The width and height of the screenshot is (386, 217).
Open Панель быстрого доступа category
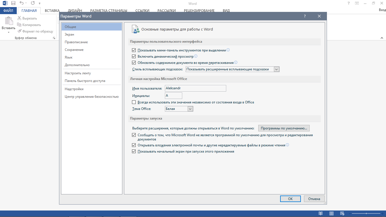92,81
